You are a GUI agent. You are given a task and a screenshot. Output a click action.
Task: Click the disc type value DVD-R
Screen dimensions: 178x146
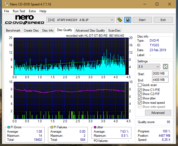154,41
